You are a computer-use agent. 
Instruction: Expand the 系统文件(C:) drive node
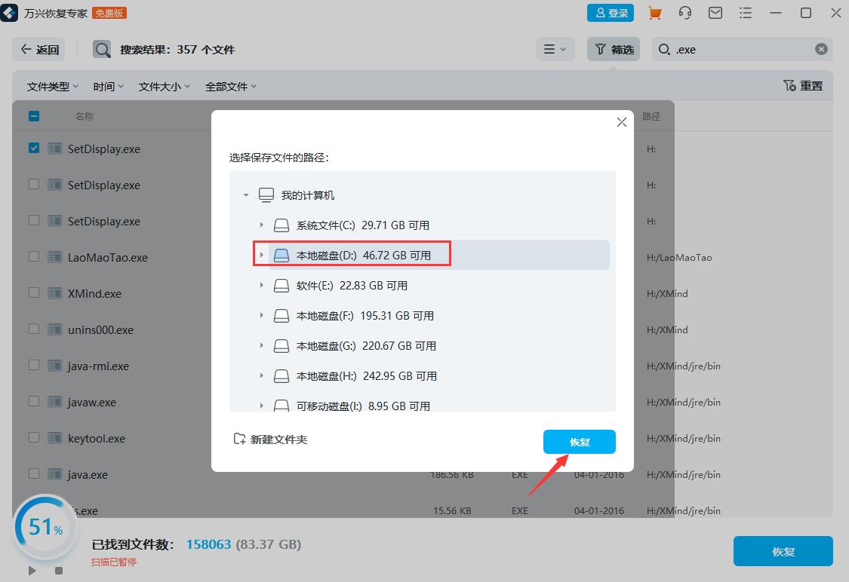[262, 225]
